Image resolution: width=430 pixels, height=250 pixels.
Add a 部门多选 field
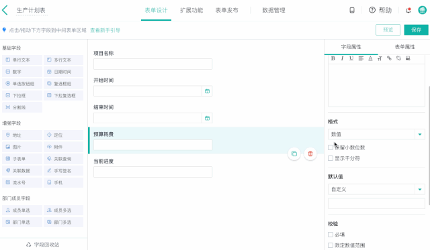(63, 222)
